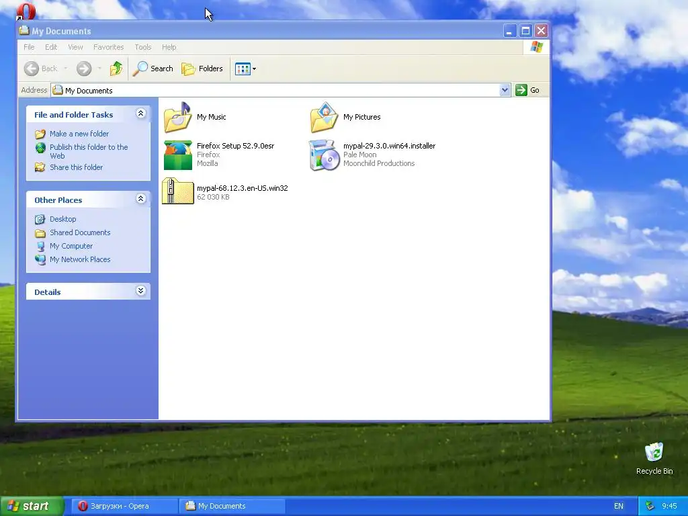Open the Edit menu
The height and width of the screenshot is (516, 688).
(x=51, y=47)
